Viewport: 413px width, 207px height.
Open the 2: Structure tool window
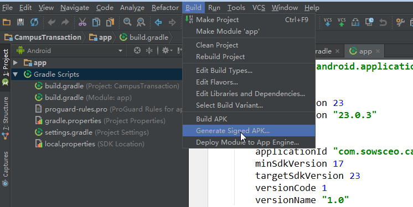tap(6, 118)
